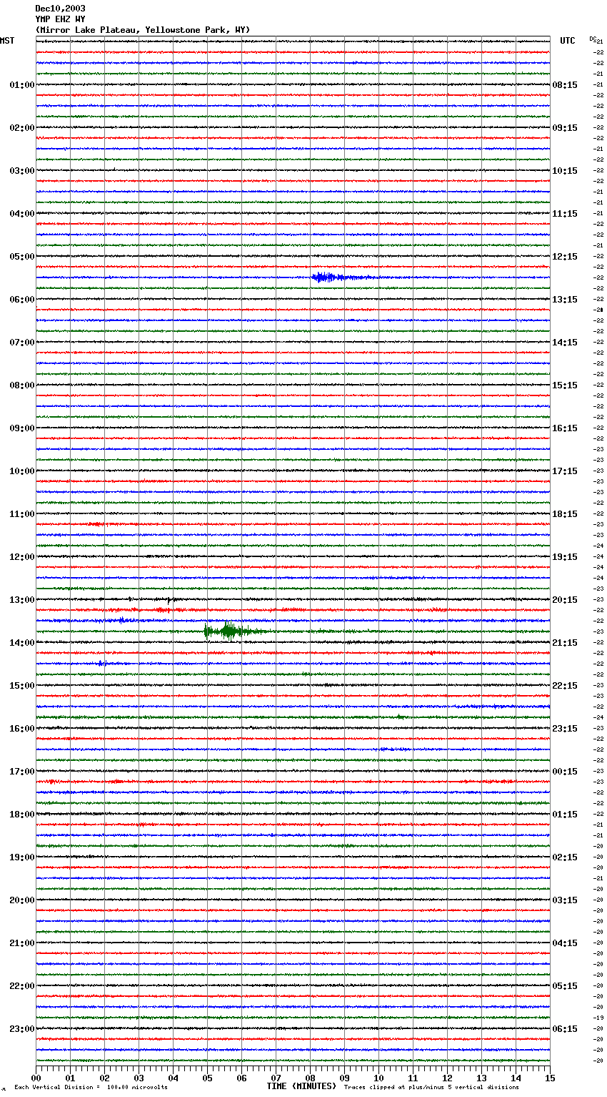Choose the 13:00 MST row label
The height and width of the screenshot is (1097, 607).
[22, 600]
